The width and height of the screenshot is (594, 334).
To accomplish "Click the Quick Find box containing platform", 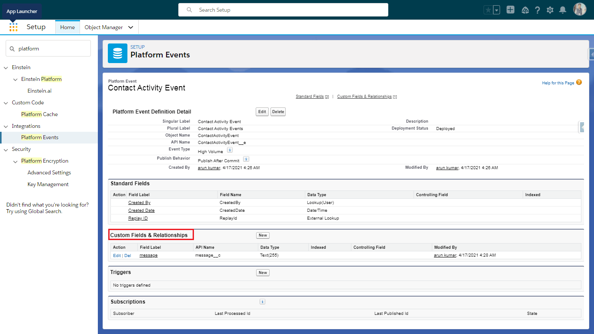I will (48, 49).
